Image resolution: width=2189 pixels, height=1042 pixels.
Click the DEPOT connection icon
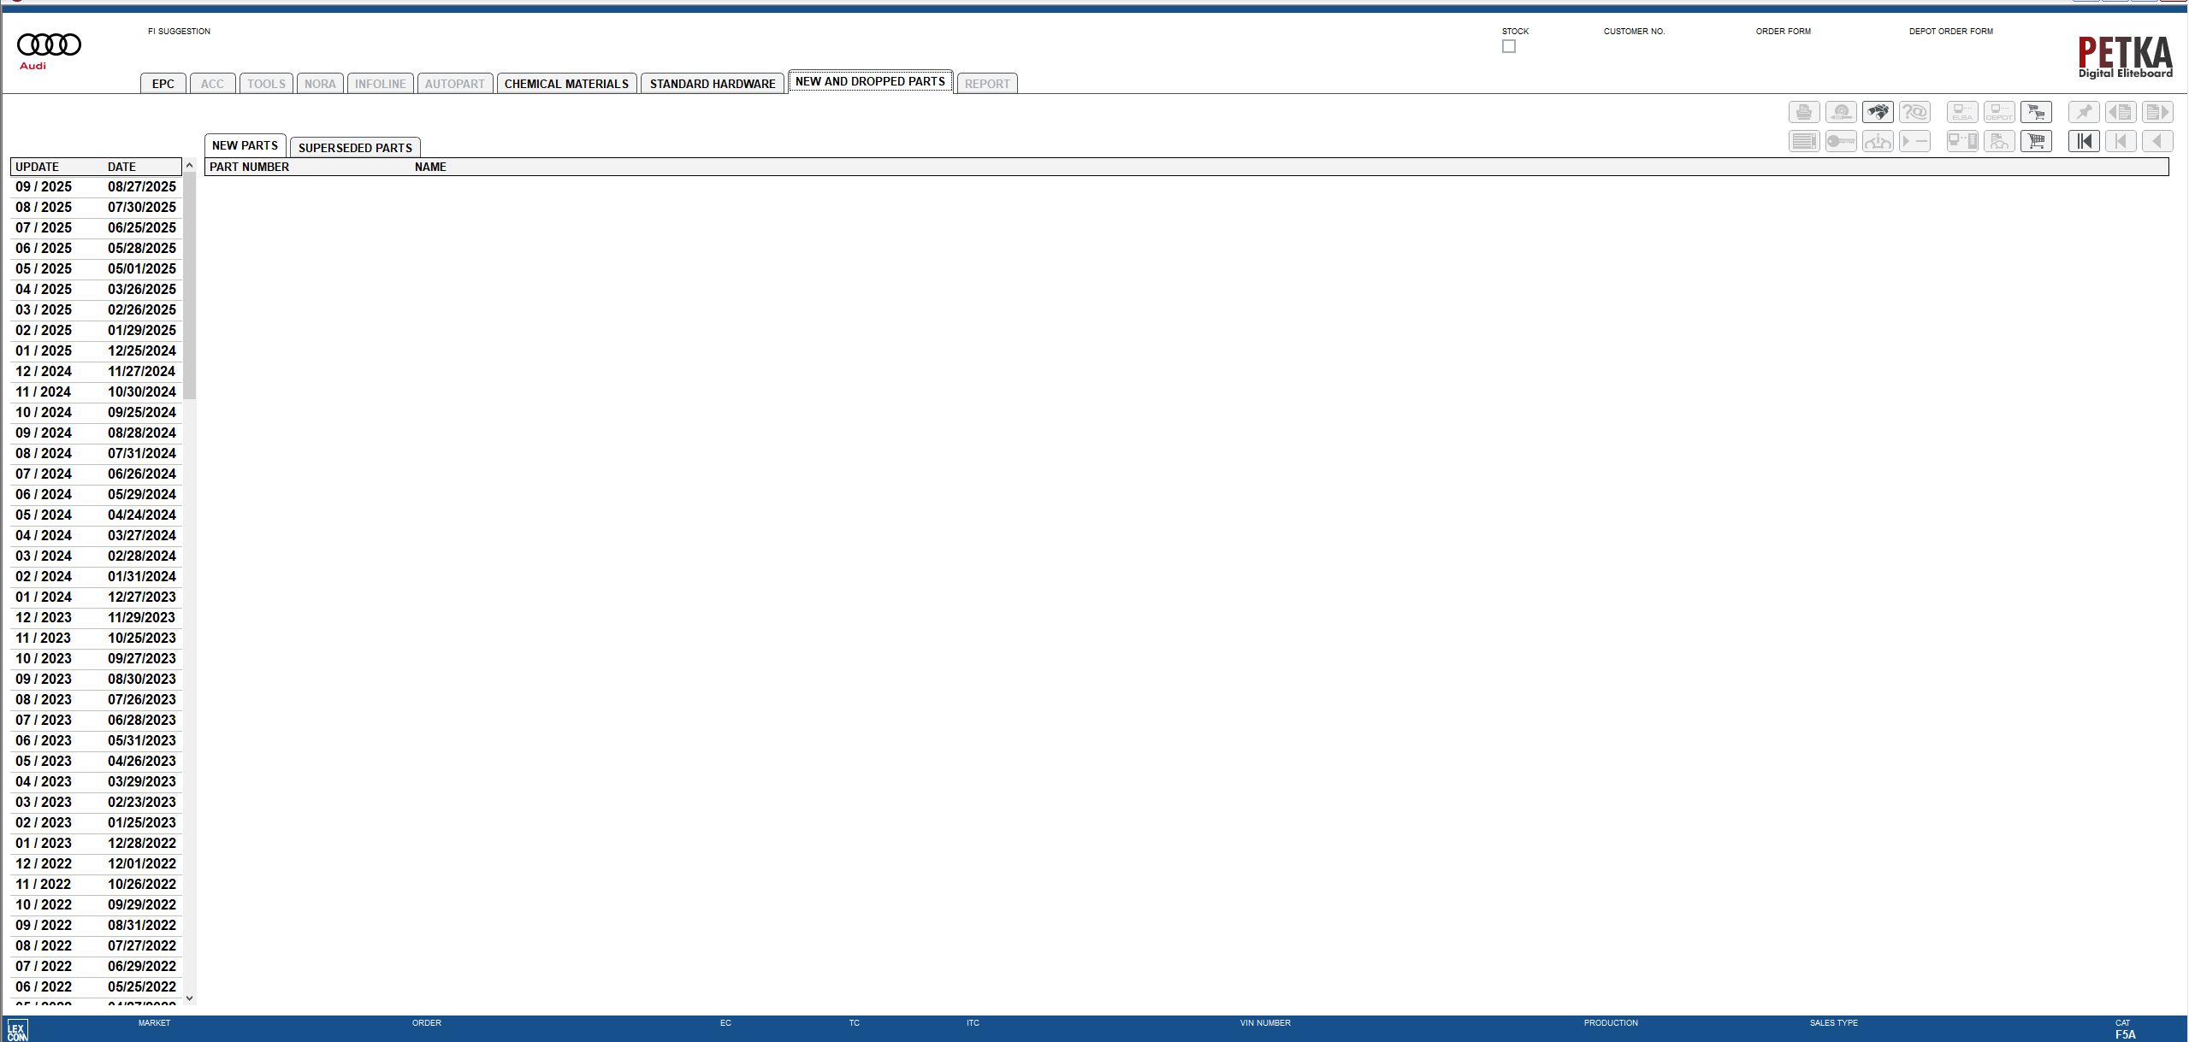coord(2000,112)
